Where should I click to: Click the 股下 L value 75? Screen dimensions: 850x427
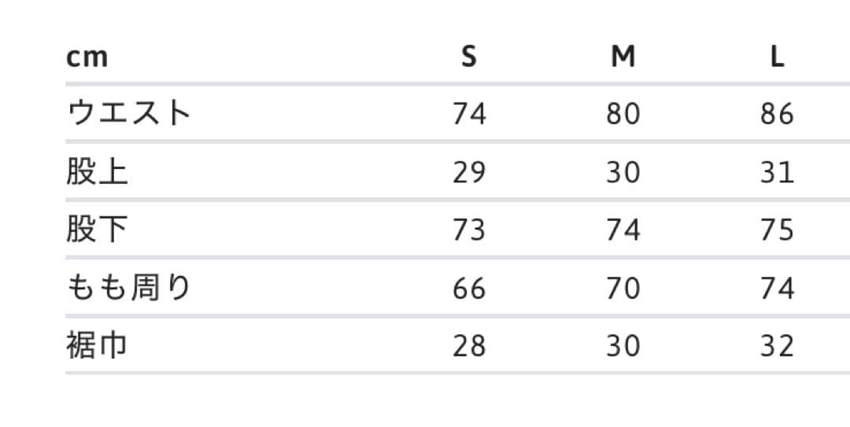pyautogui.click(x=777, y=230)
